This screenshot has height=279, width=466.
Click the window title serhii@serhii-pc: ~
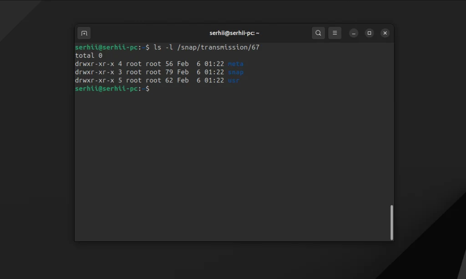234,33
